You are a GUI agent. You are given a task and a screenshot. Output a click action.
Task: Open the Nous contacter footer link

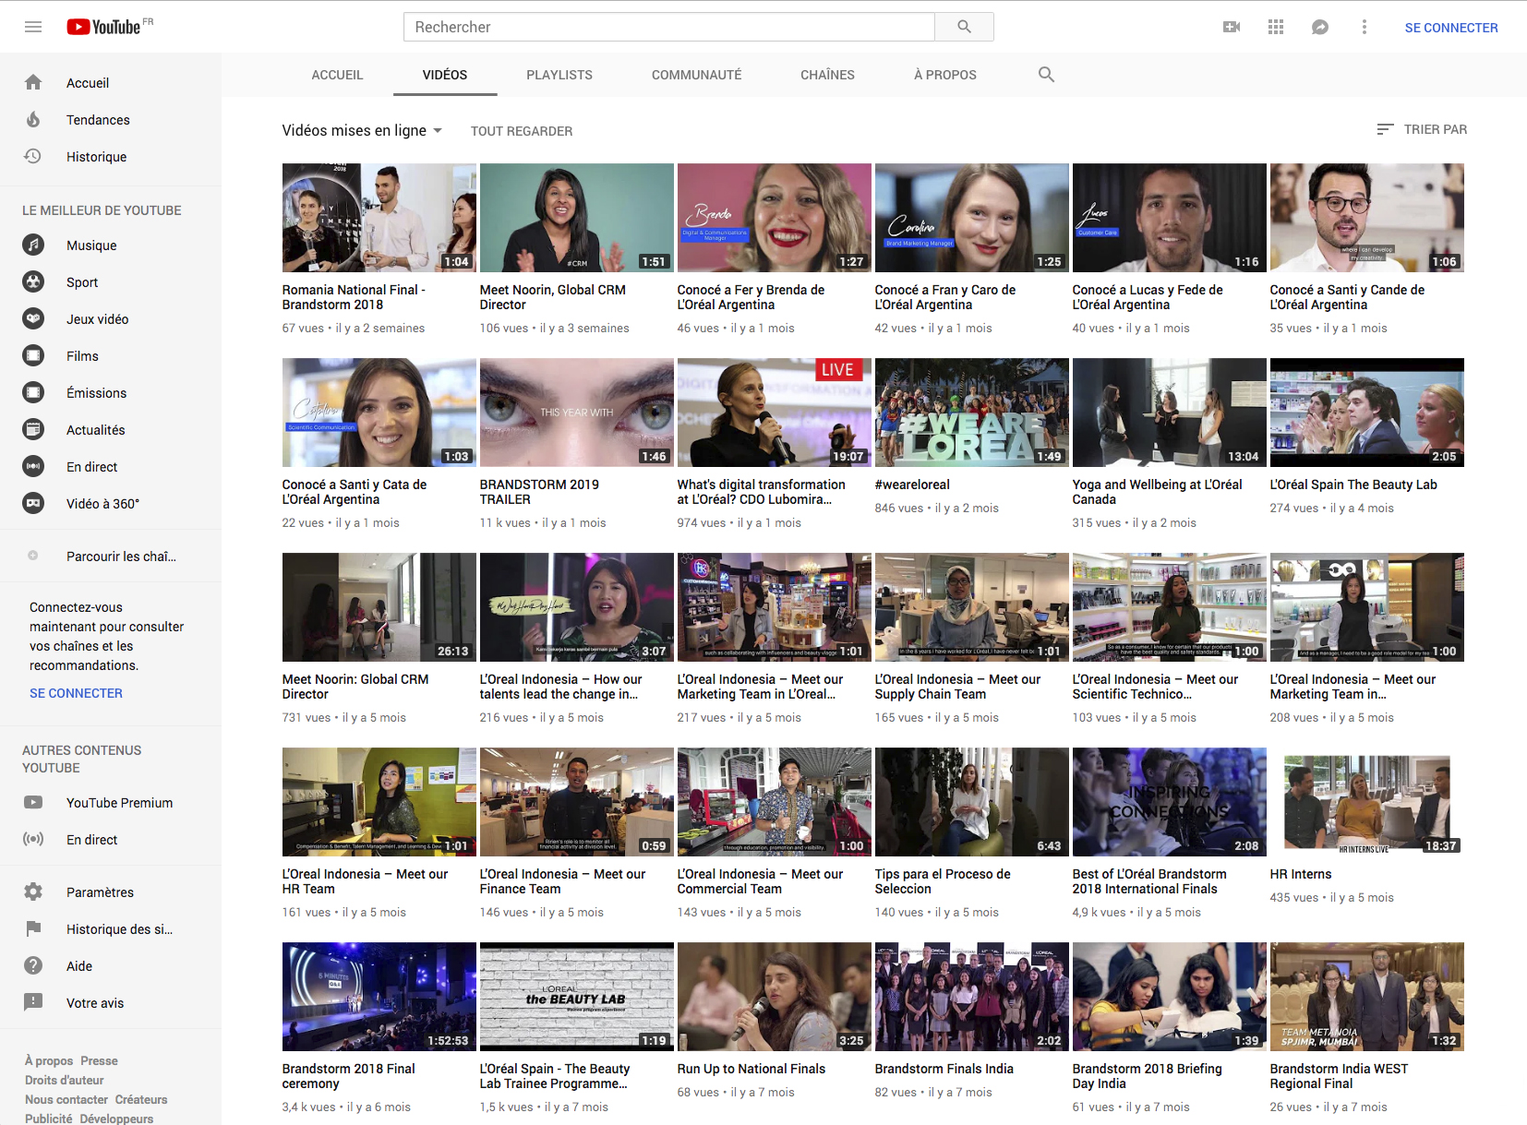click(x=66, y=1099)
